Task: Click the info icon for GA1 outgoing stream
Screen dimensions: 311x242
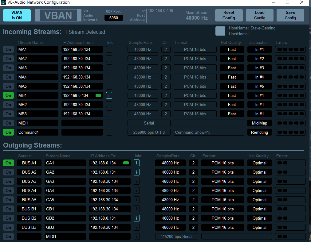Action: pos(137,163)
